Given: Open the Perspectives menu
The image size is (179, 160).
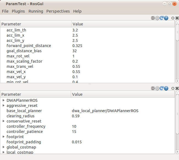Looking at the screenshot, I should (58, 11).
